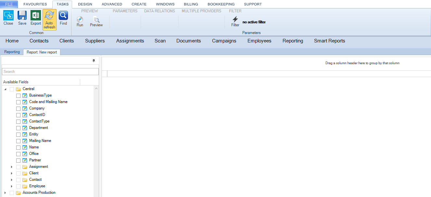Click the BusinessType field icon

(25, 95)
